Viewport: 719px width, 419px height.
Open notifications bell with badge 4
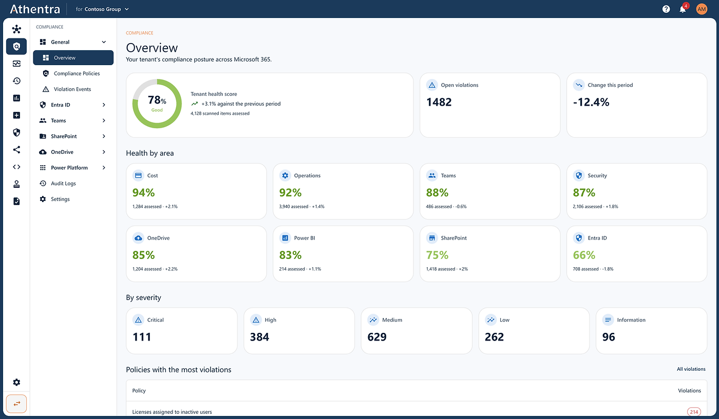click(683, 9)
